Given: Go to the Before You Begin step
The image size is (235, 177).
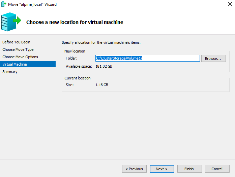Looking at the screenshot, I should (16, 42).
